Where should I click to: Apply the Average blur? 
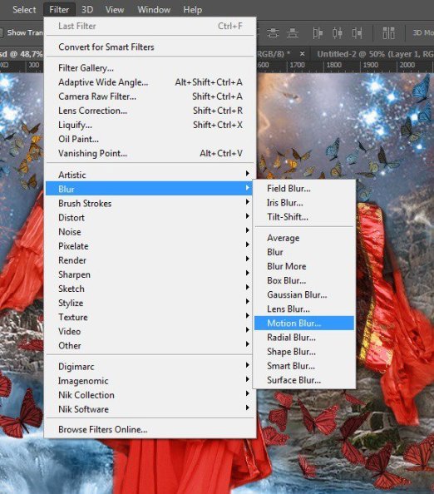pyautogui.click(x=304, y=238)
